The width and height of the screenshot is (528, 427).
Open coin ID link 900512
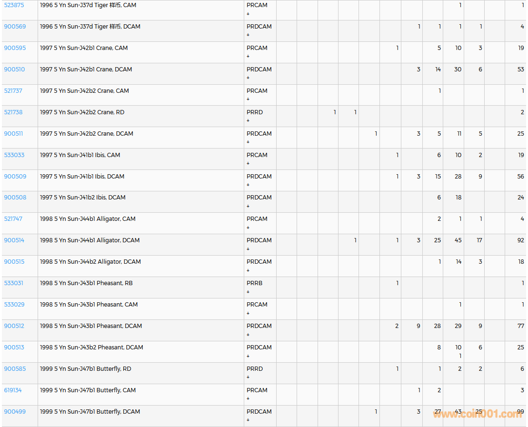click(14, 326)
